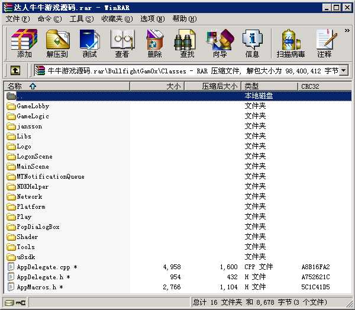Click the archive path address field
The width and height of the screenshot is (355, 310).
[x=187, y=70]
